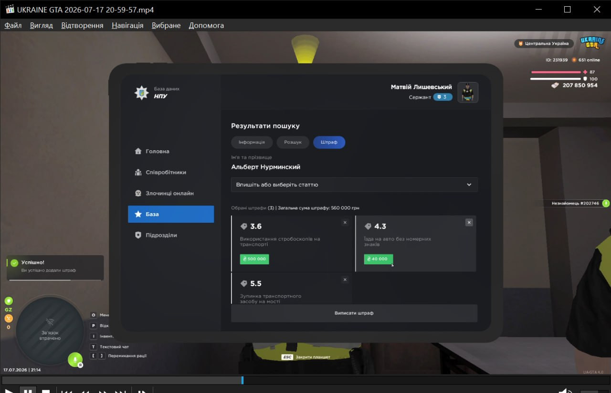Click the Текстовий чат T key hint
611x393 pixels.
point(110,347)
